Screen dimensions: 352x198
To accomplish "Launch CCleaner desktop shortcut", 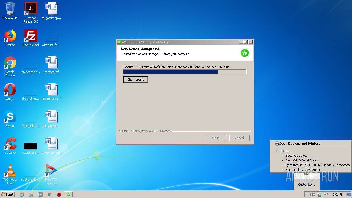I will [x=10, y=146].
